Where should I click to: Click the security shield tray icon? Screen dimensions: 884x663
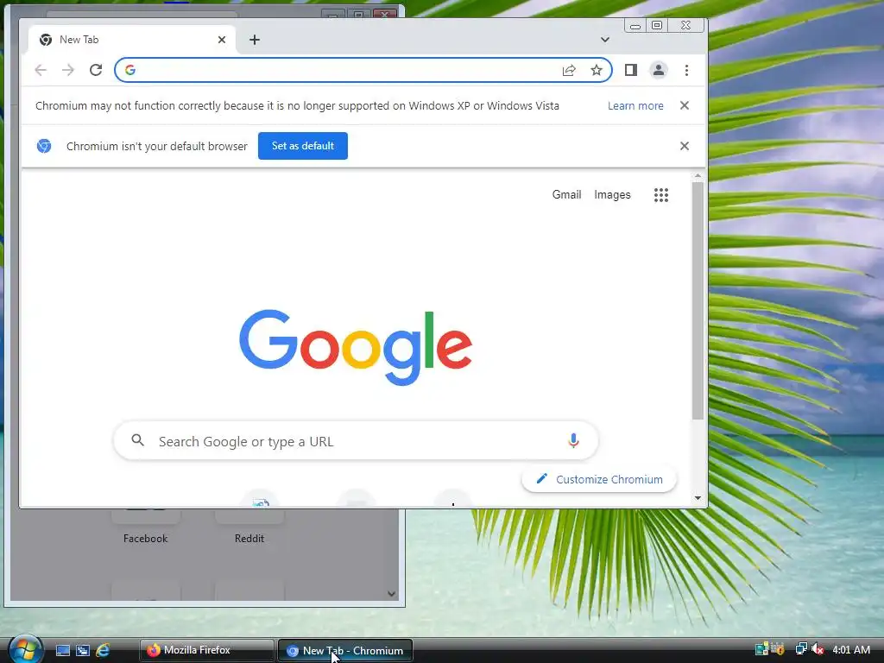click(x=778, y=649)
